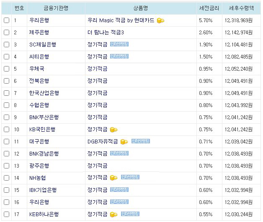Check the 씨티은행 row checkbox
Screen dimensions: 263x222
click(x=6, y=56)
